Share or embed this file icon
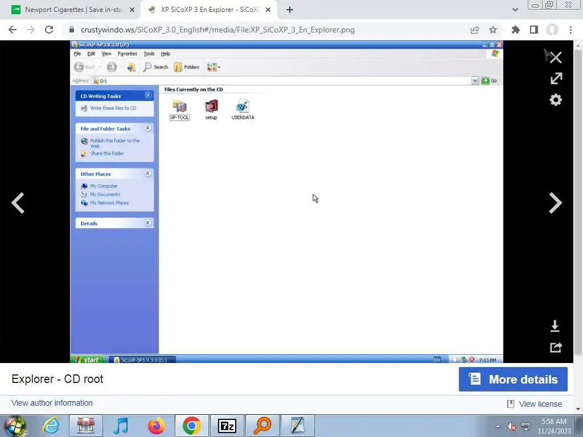The image size is (583, 437). (556, 348)
